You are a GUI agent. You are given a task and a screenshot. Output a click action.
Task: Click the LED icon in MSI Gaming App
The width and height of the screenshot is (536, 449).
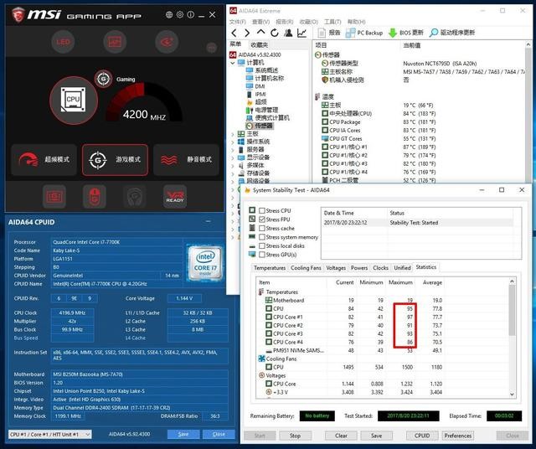(x=63, y=42)
